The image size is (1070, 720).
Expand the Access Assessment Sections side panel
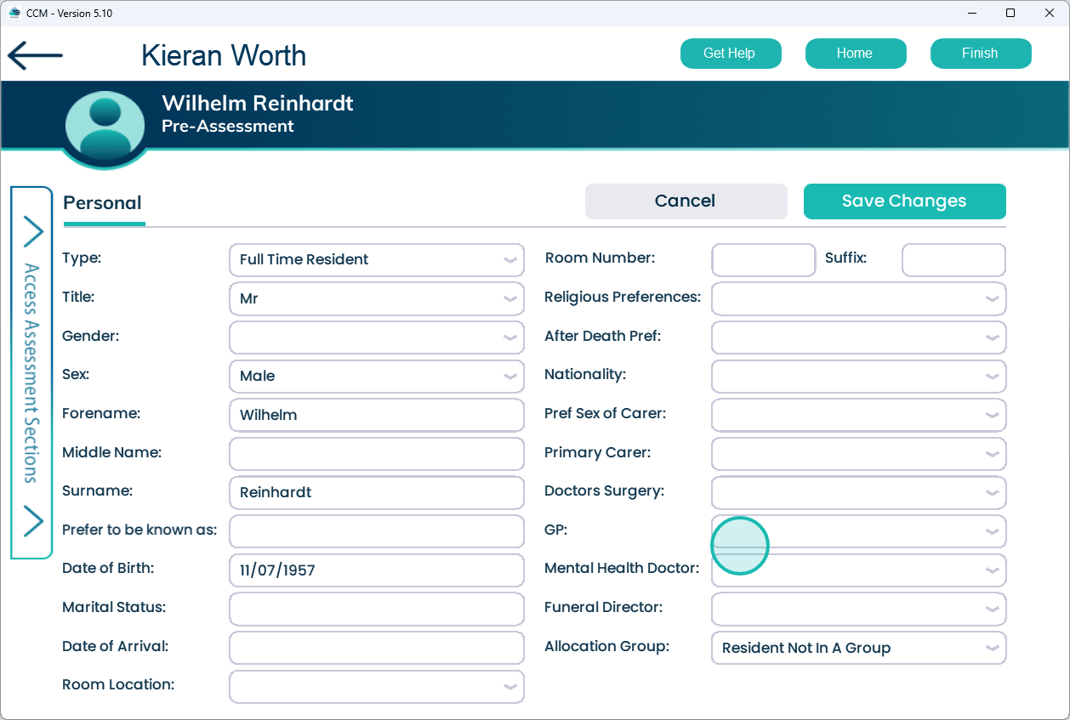31,372
